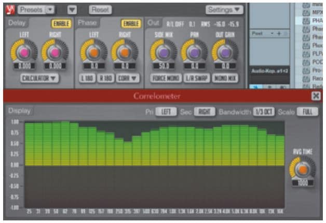326x223 pixels.
Task: Click the SIDE MIX 50.0 value field
Action: (x=164, y=66)
